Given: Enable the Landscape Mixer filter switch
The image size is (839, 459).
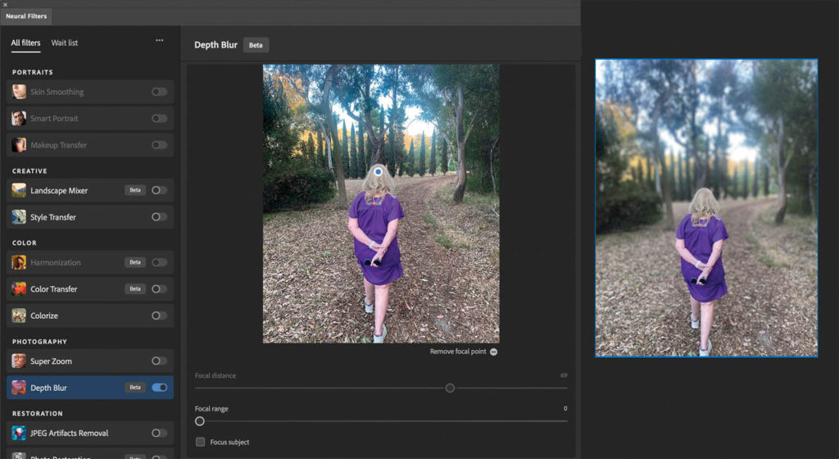Looking at the screenshot, I should coord(159,190).
